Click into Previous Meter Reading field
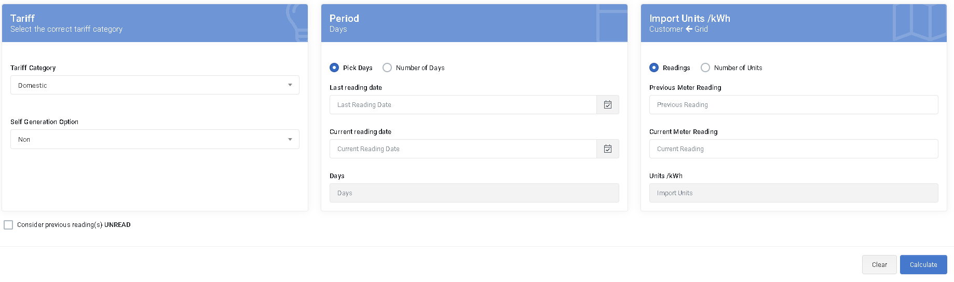 coord(793,105)
